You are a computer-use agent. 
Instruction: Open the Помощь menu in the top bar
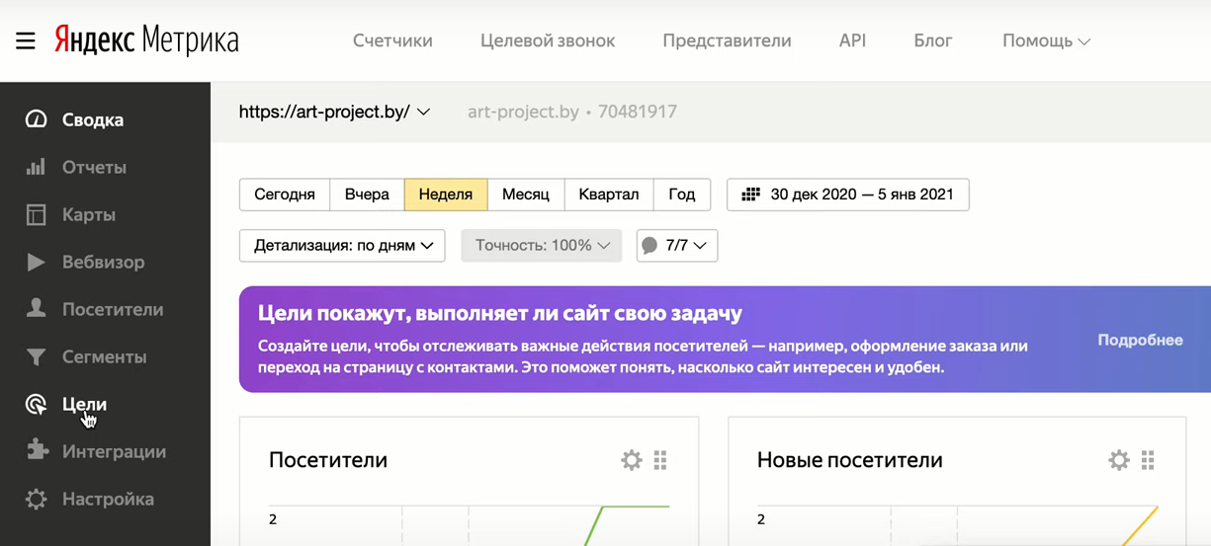[1046, 40]
